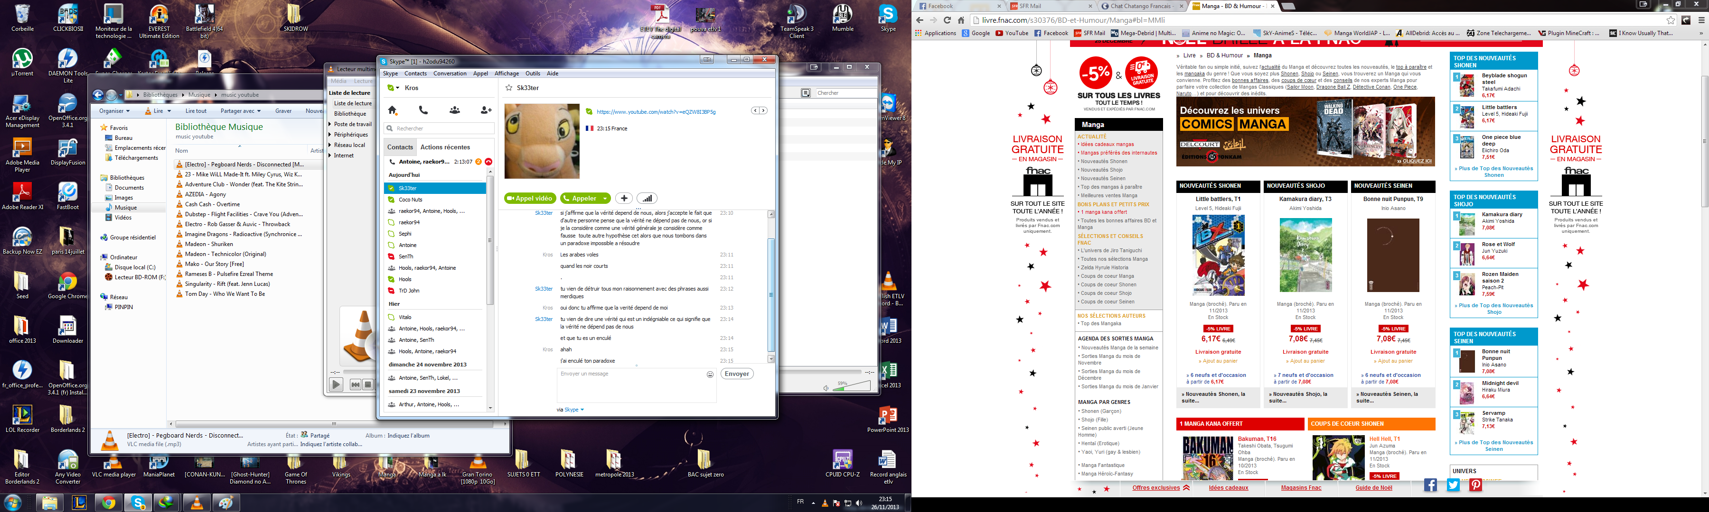Open Corbeille desktop icon
The image size is (1709, 512).
[x=23, y=18]
